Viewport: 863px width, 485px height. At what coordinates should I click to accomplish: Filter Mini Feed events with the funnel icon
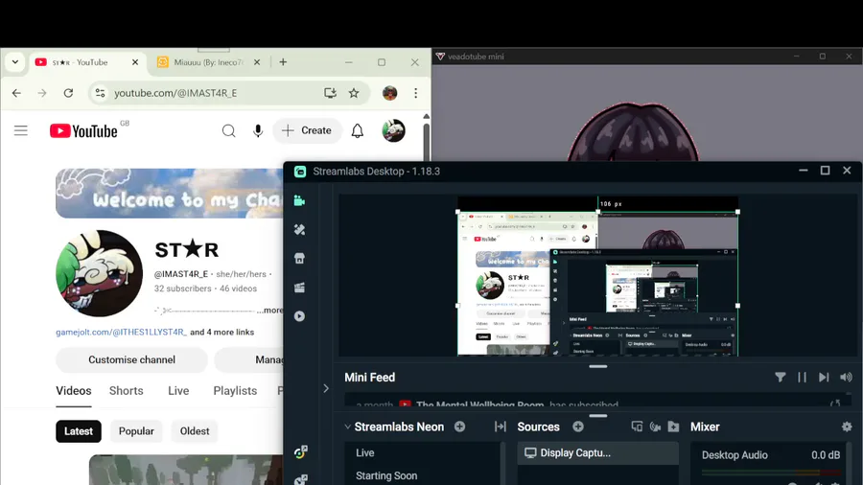pyautogui.click(x=780, y=378)
